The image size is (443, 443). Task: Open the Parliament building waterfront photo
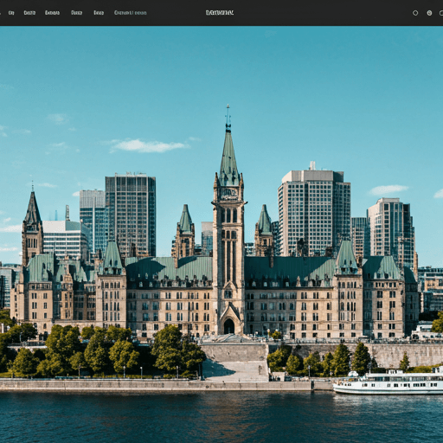click(221, 234)
